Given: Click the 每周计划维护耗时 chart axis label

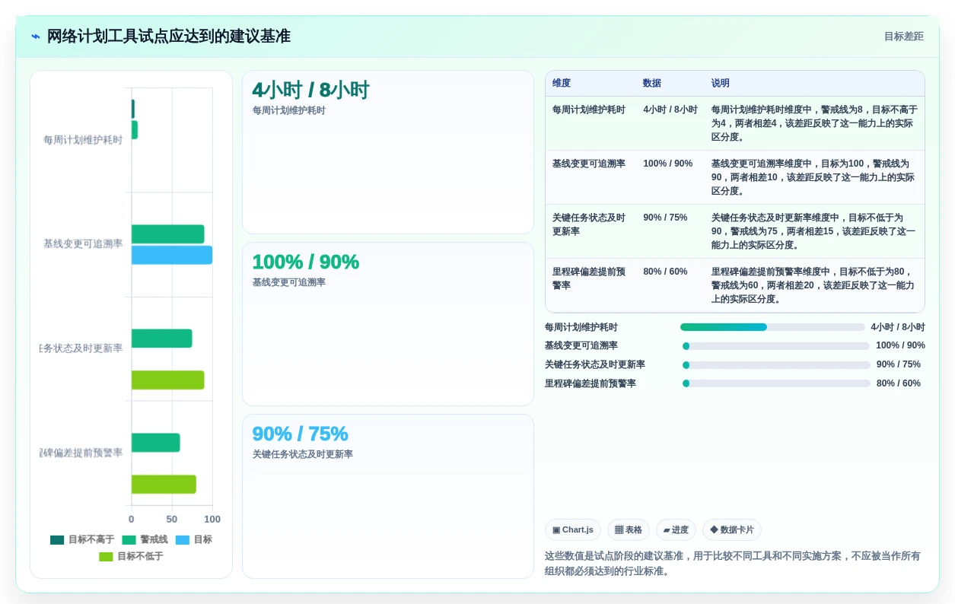Looking at the screenshot, I should coord(83,140).
